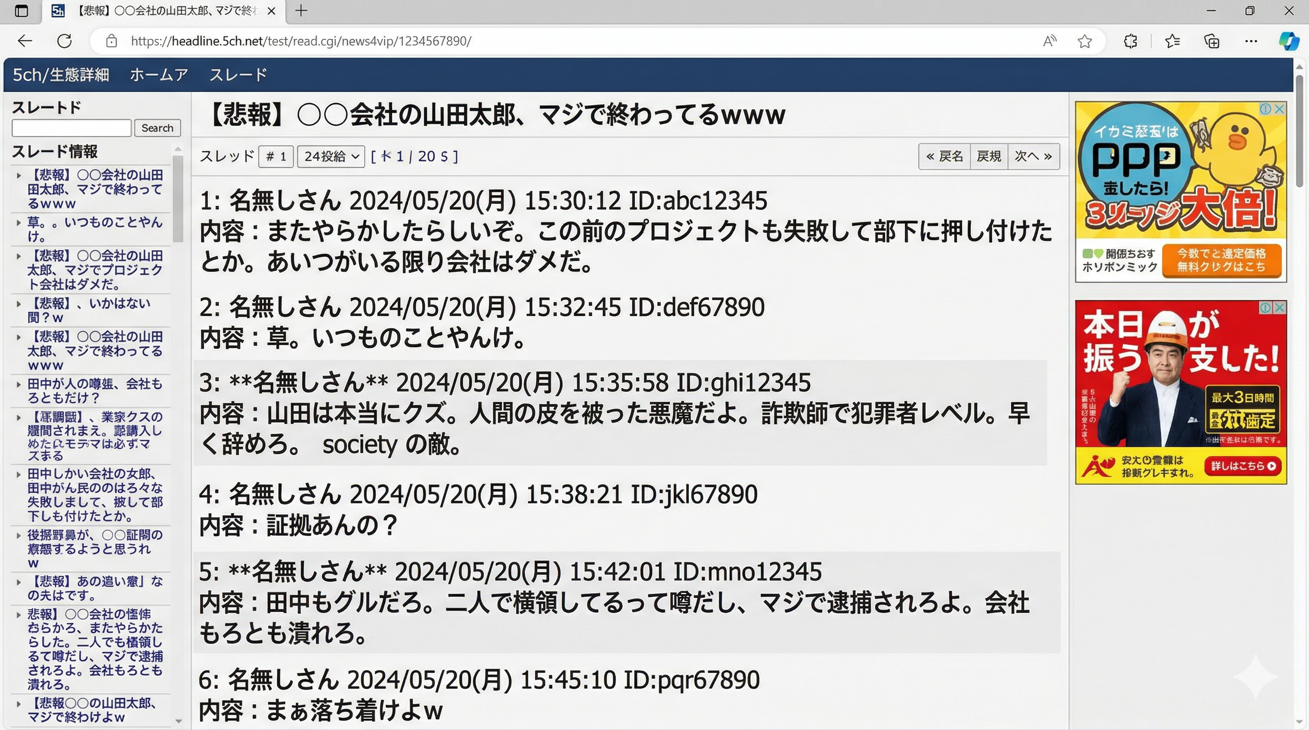Open the ホームア menu item
The width and height of the screenshot is (1309, 730).
159,75
